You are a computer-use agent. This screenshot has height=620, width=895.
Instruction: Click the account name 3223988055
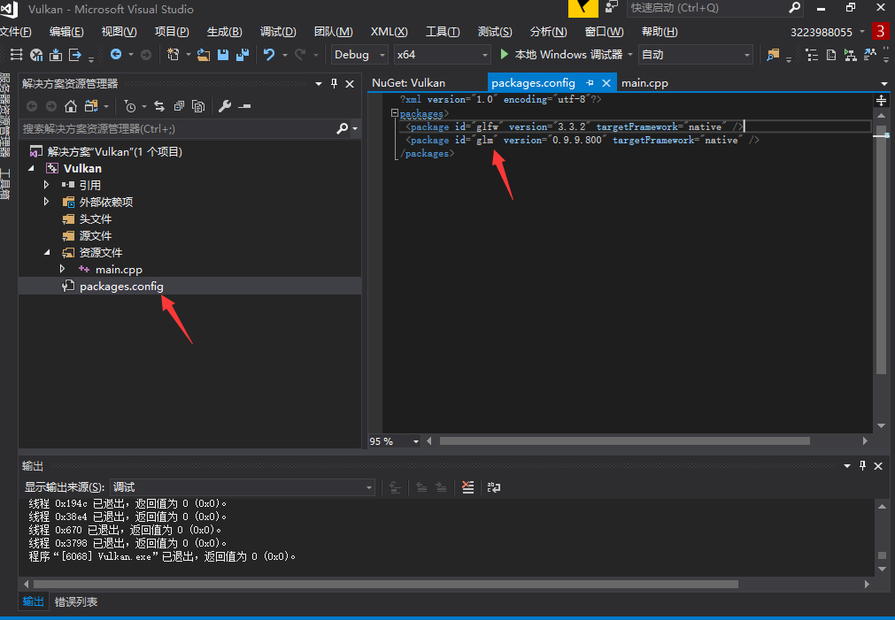coord(821,32)
